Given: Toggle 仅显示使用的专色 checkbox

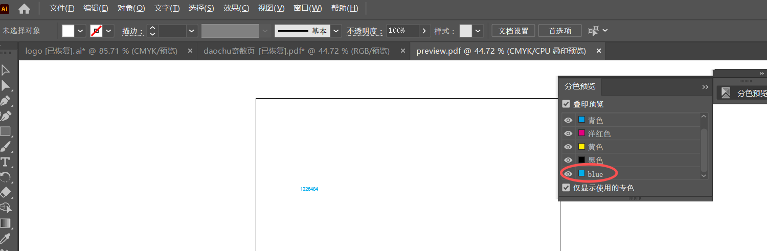Looking at the screenshot, I should click(566, 188).
